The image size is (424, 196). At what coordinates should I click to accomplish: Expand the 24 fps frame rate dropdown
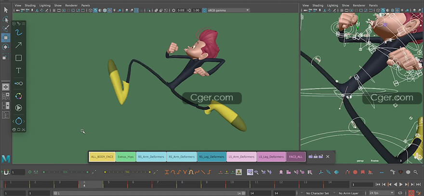380,193
